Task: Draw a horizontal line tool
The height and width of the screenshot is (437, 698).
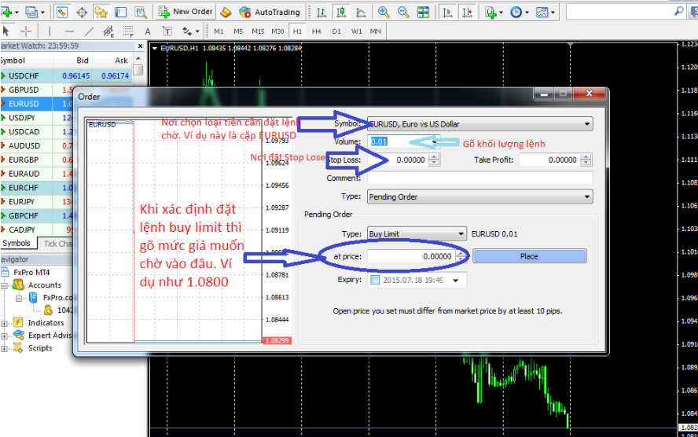Action: [x=69, y=31]
